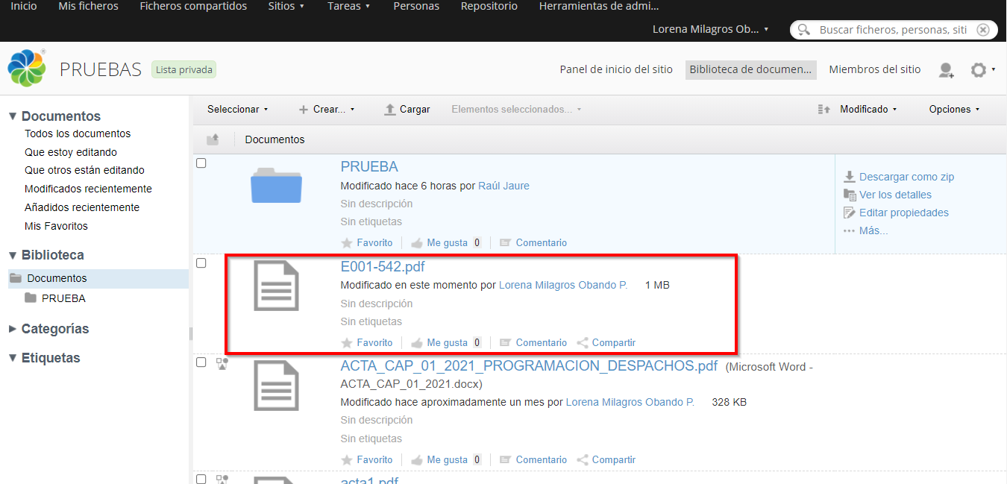Click the Descargar como zip action
The width and height of the screenshot is (1007, 484).
pyautogui.click(x=899, y=177)
